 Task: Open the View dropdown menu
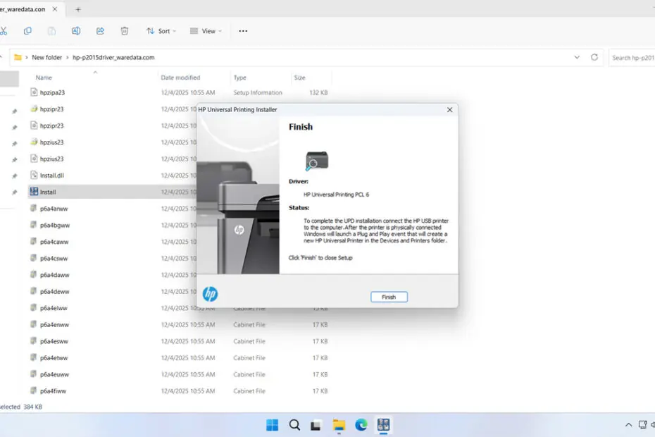(204, 31)
